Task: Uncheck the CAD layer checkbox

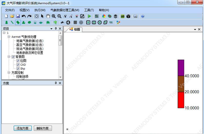Action: 18,65
